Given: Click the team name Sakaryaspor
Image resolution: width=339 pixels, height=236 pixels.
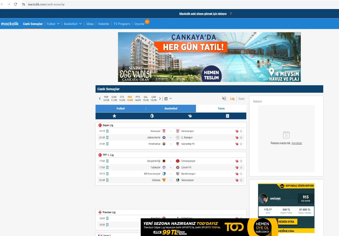Looking at the screenshot, I should coord(187,180).
